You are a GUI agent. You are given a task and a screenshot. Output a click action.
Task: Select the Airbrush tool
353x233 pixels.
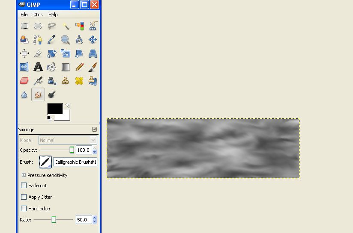38,81
